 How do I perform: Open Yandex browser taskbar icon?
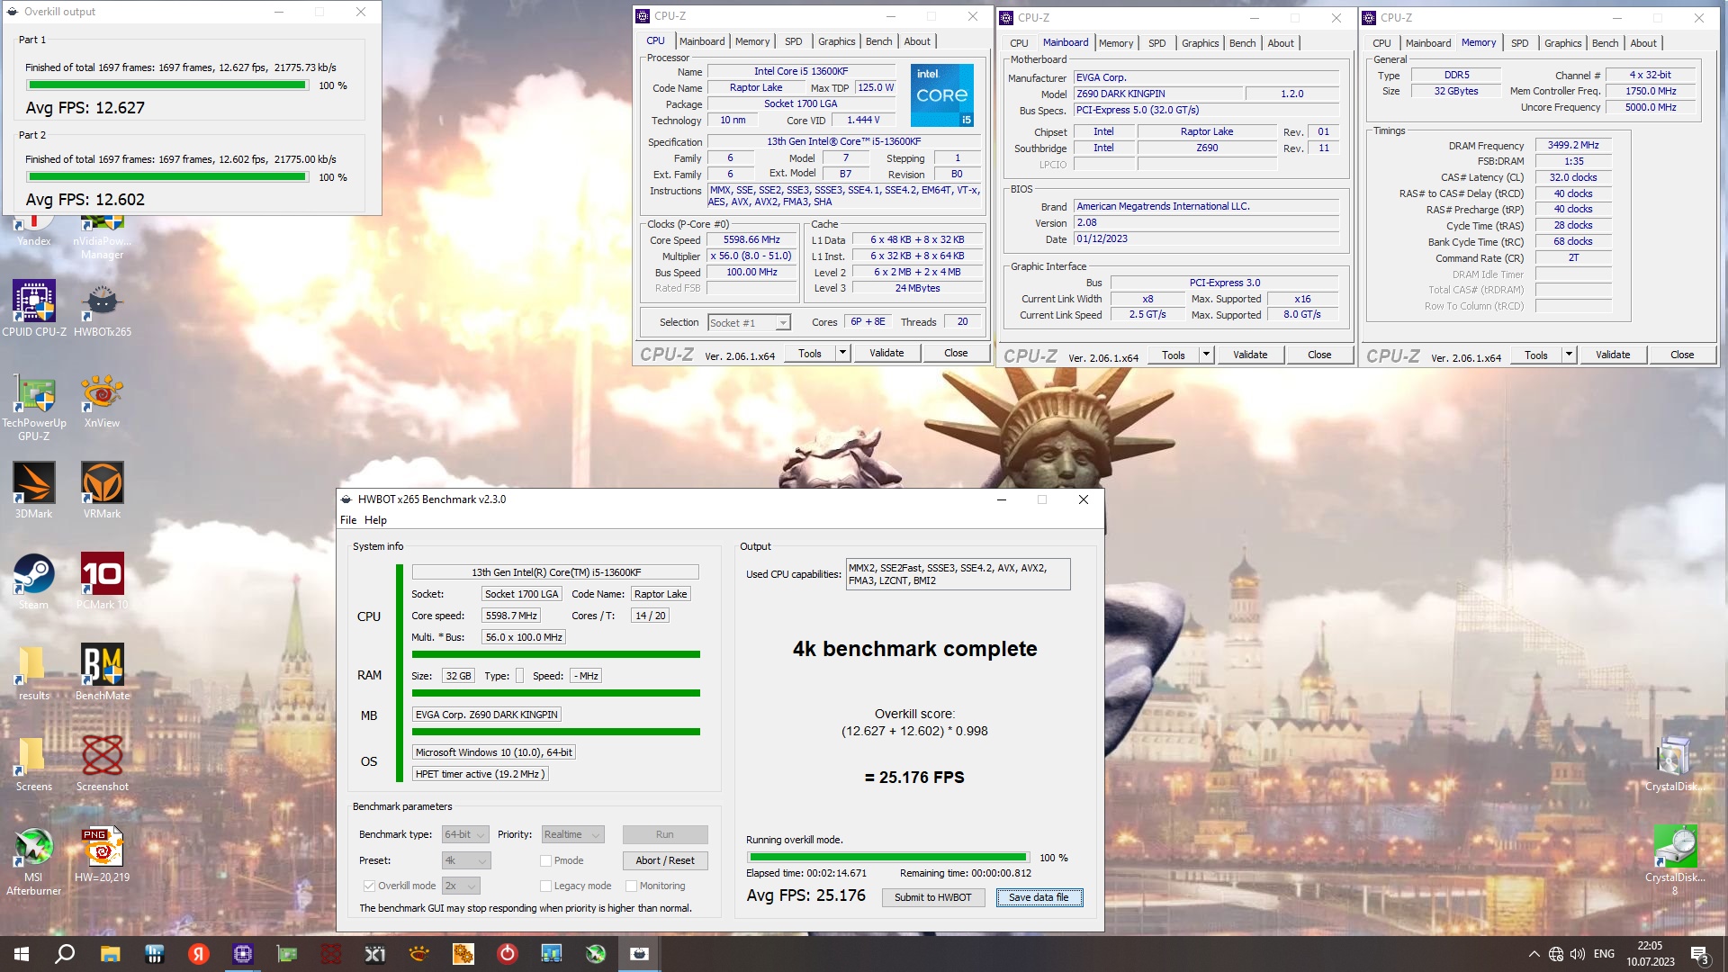pyautogui.click(x=198, y=954)
